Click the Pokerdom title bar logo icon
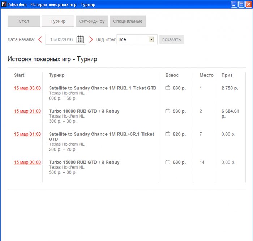The height and width of the screenshot is (241, 253). coord(4,4)
